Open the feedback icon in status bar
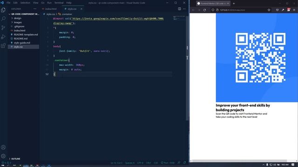This screenshot has width=298, height=167. click(179, 163)
